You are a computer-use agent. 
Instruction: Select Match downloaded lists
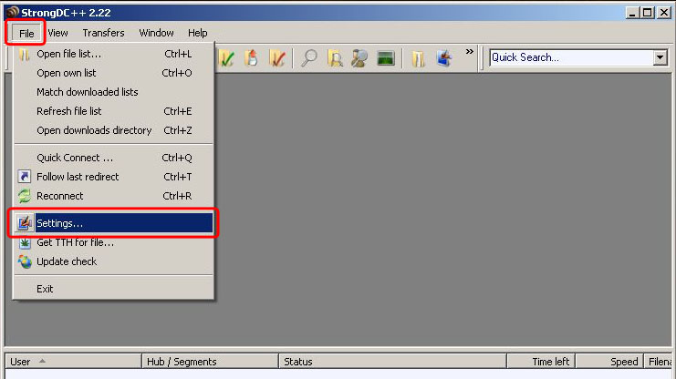tap(114, 92)
